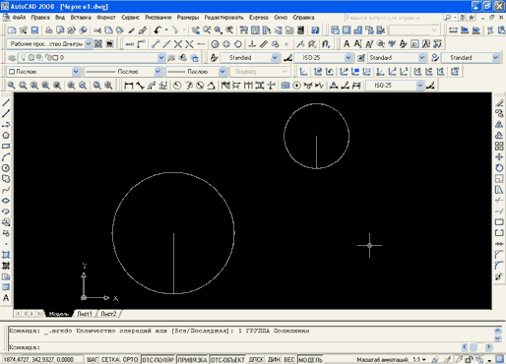506x364 pixels.
Task: Pick the Move tool in Modify toolbar
Action: (x=499, y=157)
